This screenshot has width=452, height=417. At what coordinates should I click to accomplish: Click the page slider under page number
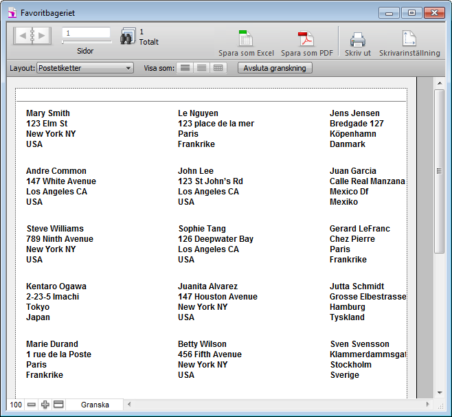[x=87, y=42]
